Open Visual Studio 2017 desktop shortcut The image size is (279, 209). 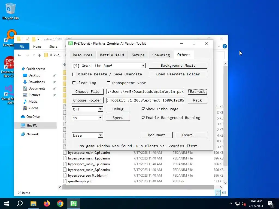coord(8,95)
